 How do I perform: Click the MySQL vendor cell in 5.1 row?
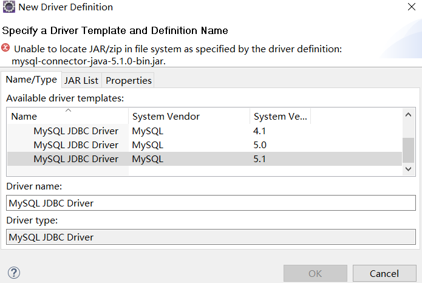point(148,159)
